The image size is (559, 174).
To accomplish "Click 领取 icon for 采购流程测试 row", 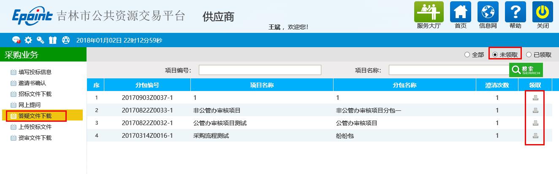I will (x=535, y=136).
